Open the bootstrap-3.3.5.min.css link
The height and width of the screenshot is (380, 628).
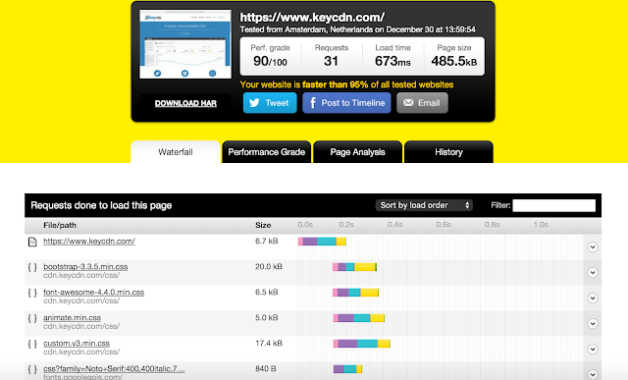tap(85, 266)
